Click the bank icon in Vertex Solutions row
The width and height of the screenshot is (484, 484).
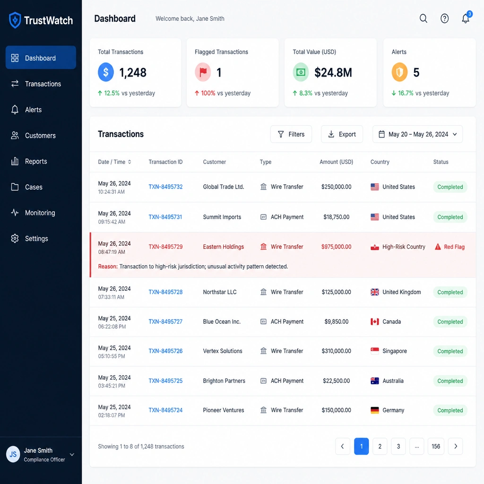click(263, 351)
